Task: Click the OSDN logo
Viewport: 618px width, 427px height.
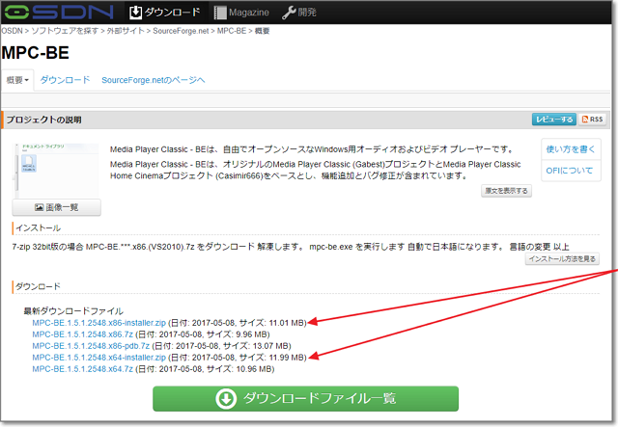Action: click(57, 12)
